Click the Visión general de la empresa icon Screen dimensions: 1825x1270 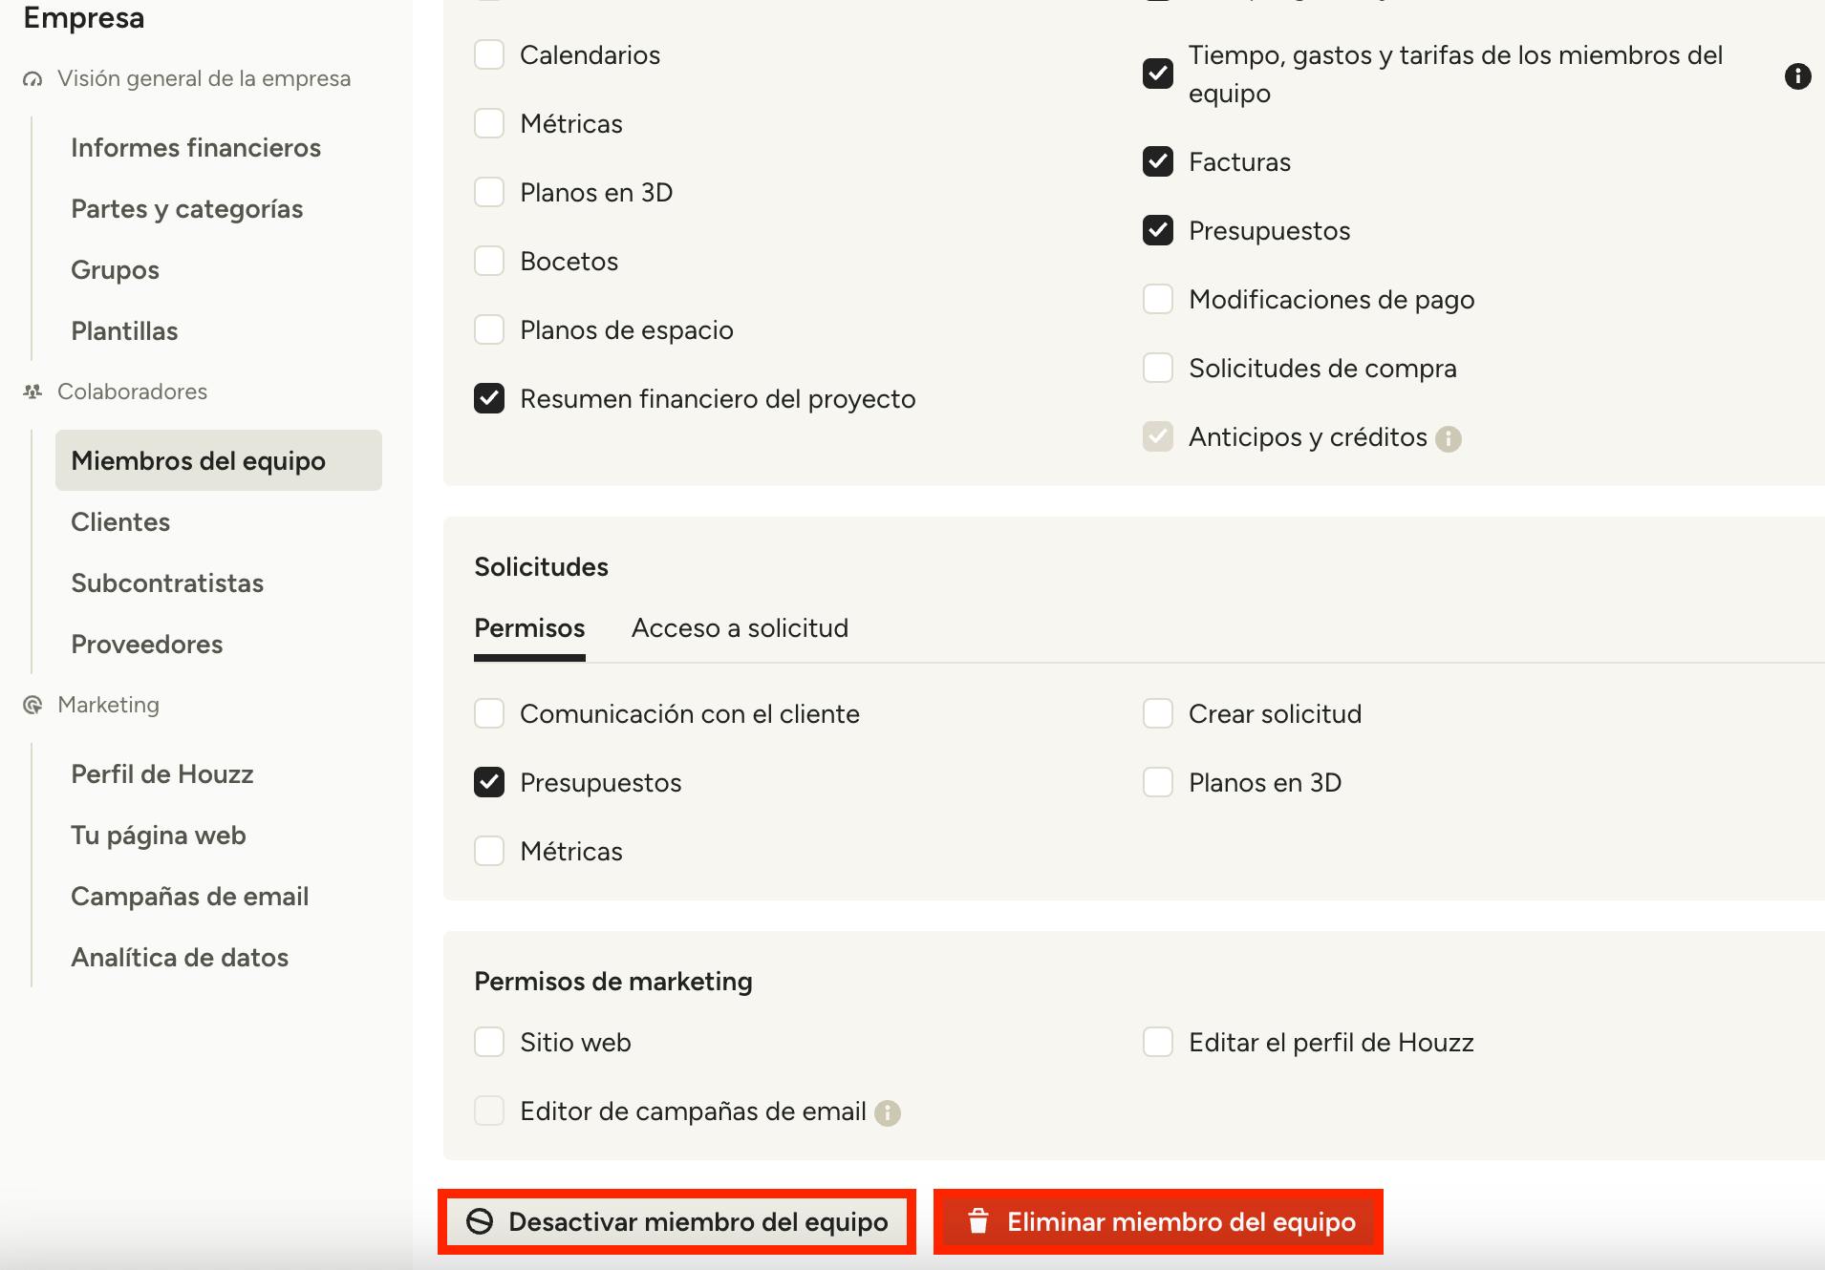[x=33, y=79]
